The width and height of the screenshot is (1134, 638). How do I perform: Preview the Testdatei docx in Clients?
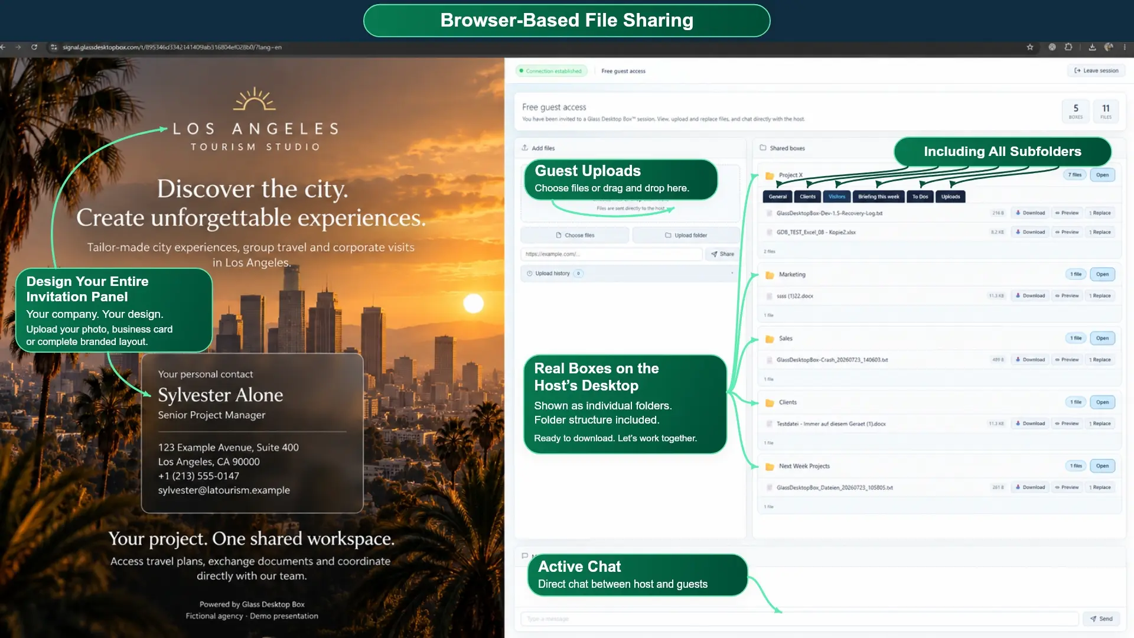[x=1067, y=424]
